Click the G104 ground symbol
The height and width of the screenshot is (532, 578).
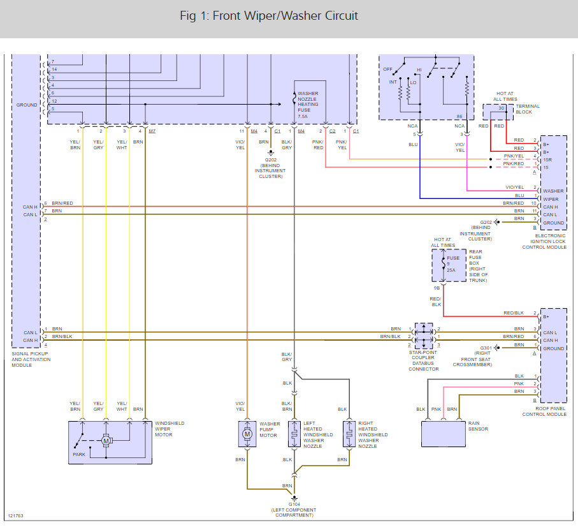click(294, 498)
